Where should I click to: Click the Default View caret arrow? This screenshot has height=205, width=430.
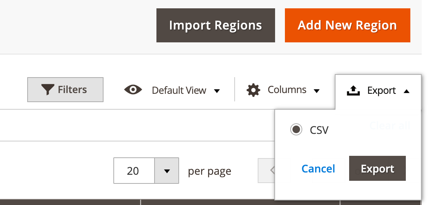[217, 91]
